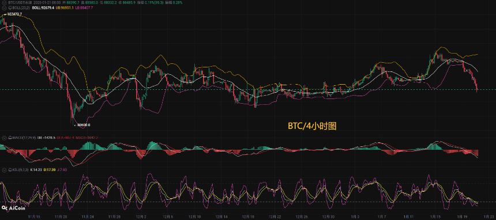Click the yellow D:17.39 value in KDJ
This screenshot has width=496, height=220.
click(x=50, y=170)
